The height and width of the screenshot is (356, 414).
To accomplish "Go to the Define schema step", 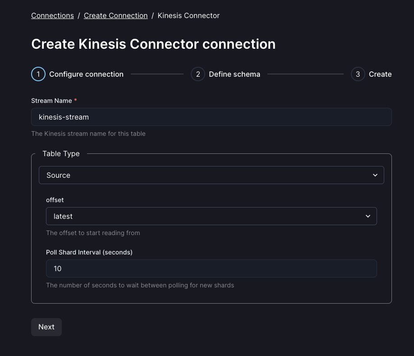I will 235,74.
